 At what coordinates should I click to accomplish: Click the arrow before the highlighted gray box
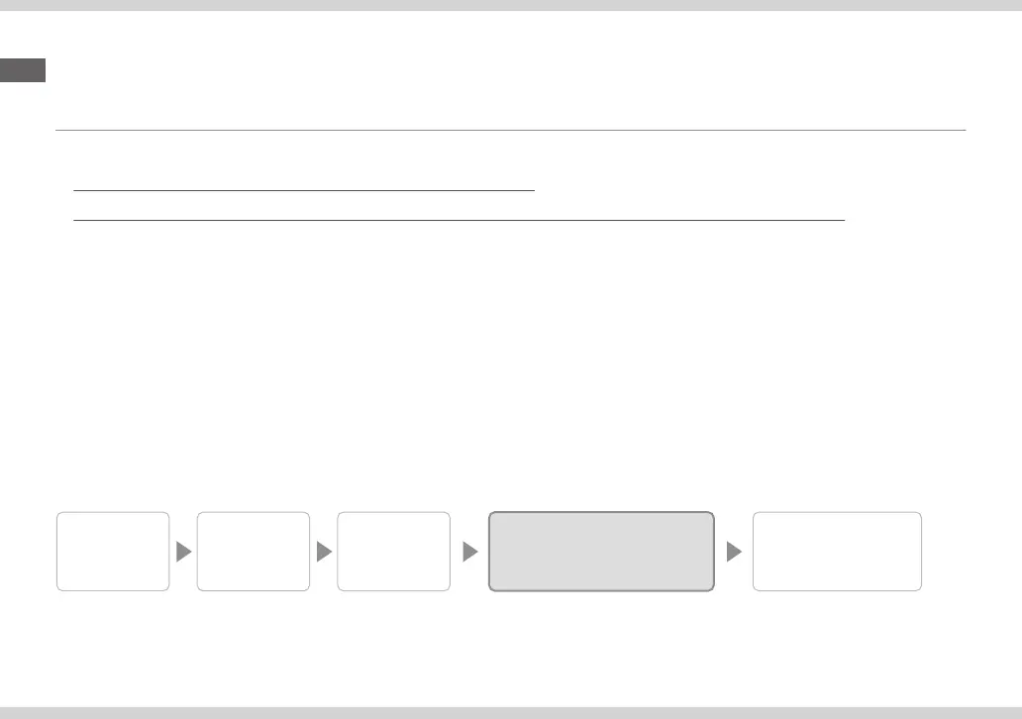coord(470,553)
